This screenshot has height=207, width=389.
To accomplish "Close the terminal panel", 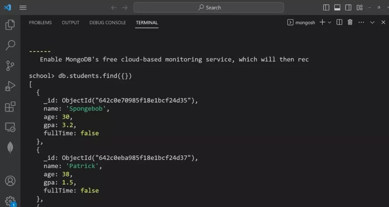I will (x=383, y=22).
